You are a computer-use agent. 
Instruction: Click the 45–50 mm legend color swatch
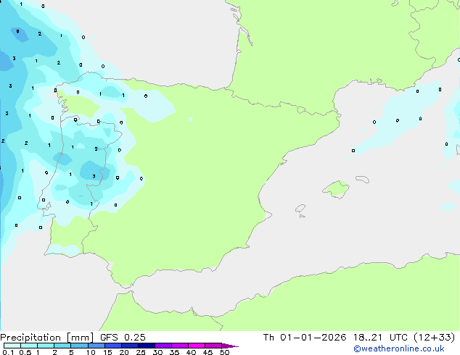coord(213,346)
